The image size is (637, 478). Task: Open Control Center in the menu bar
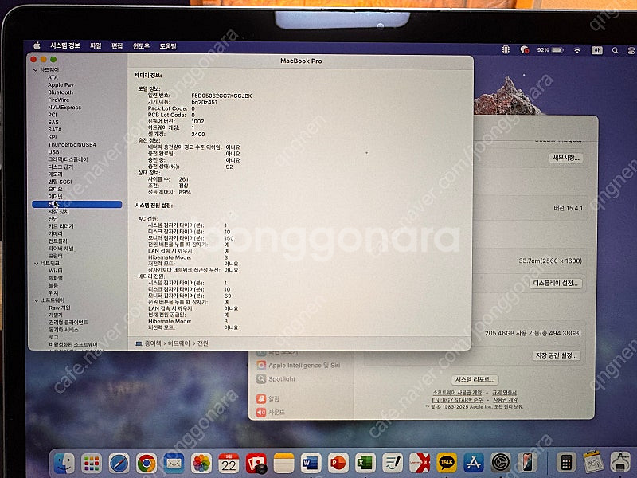tap(631, 50)
